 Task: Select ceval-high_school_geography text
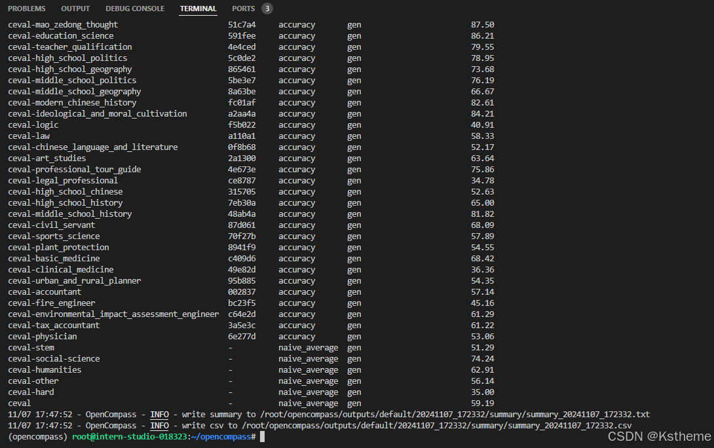pos(69,69)
